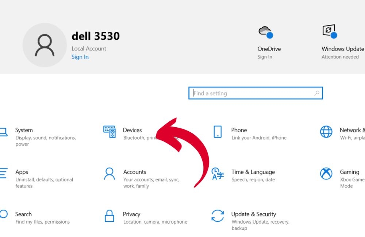Open the Windows Update label

pyautogui.click(x=343, y=49)
